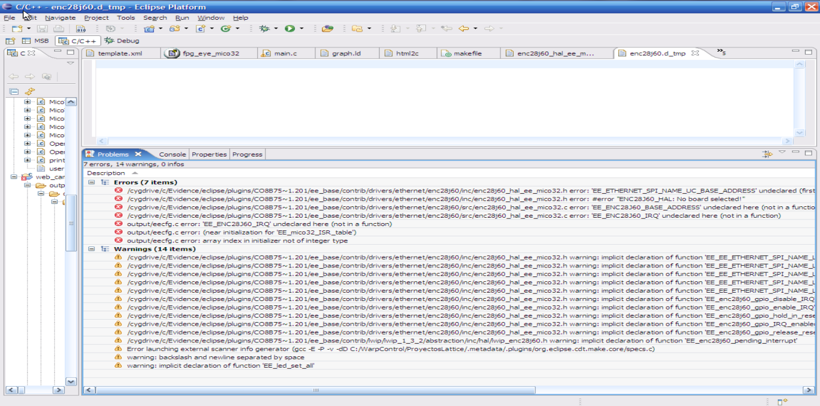This screenshot has height=406, width=820.
Task: Maximize the Problems view panel
Action: 808,154
